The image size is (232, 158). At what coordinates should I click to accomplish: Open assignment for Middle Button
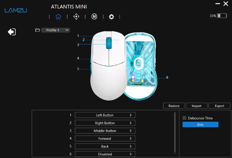tap(105, 131)
